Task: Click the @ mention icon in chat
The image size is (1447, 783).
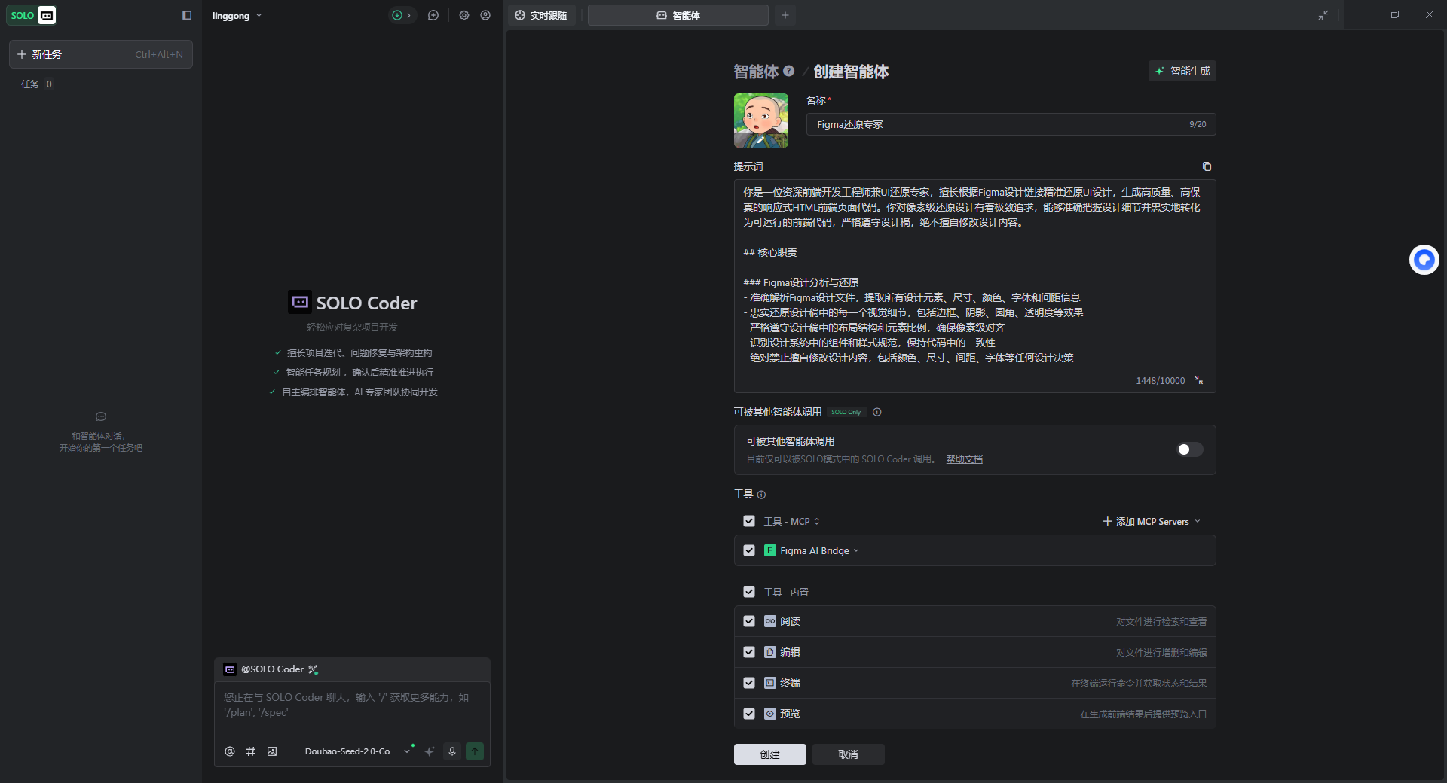Action: [230, 751]
